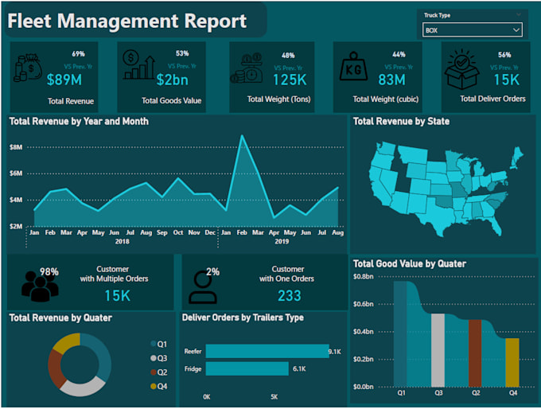Click the small chevron beside Truck Type header

click(518, 14)
